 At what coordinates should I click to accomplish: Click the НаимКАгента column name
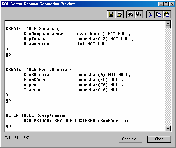tap(38, 80)
